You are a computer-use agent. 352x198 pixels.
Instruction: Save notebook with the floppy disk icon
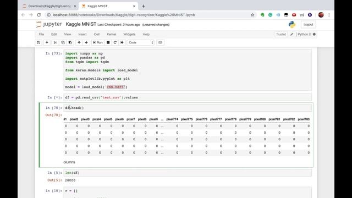[x=38, y=42]
